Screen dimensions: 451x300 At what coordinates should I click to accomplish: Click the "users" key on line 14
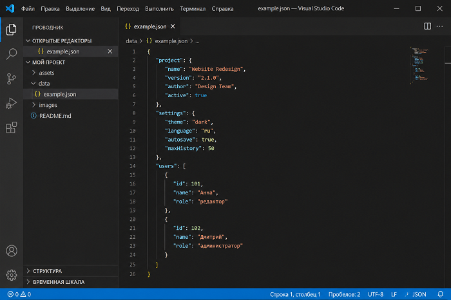166,166
